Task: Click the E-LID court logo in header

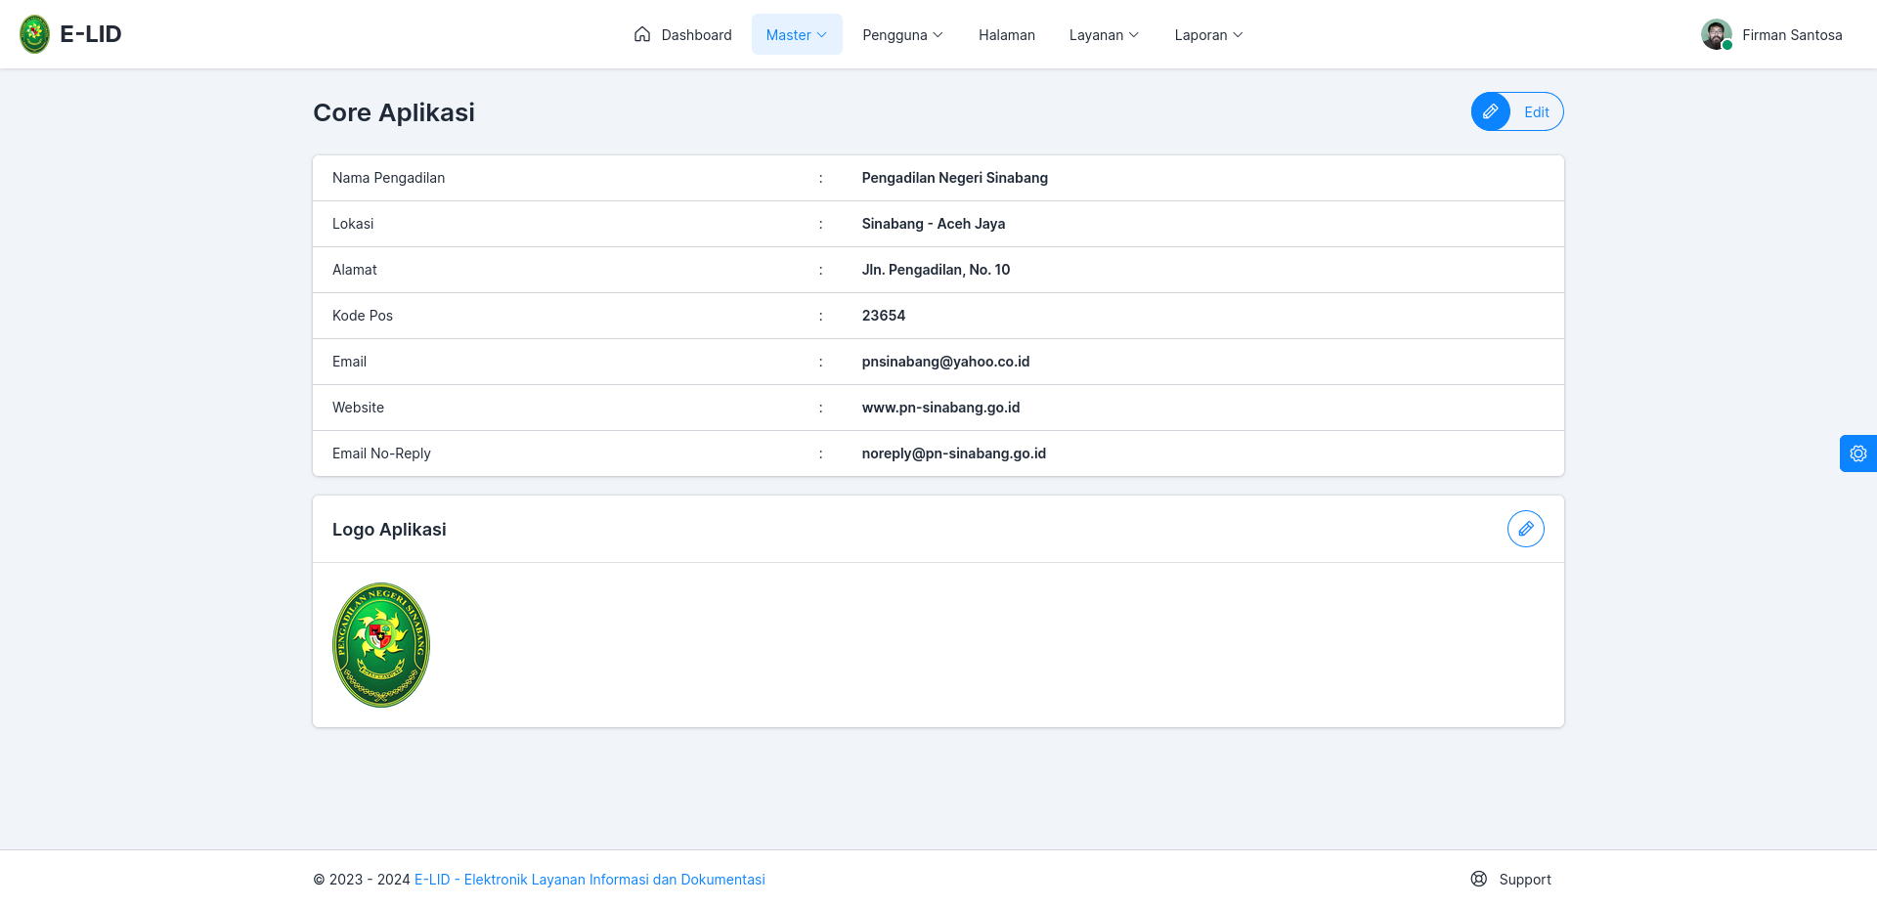Action: point(34,34)
